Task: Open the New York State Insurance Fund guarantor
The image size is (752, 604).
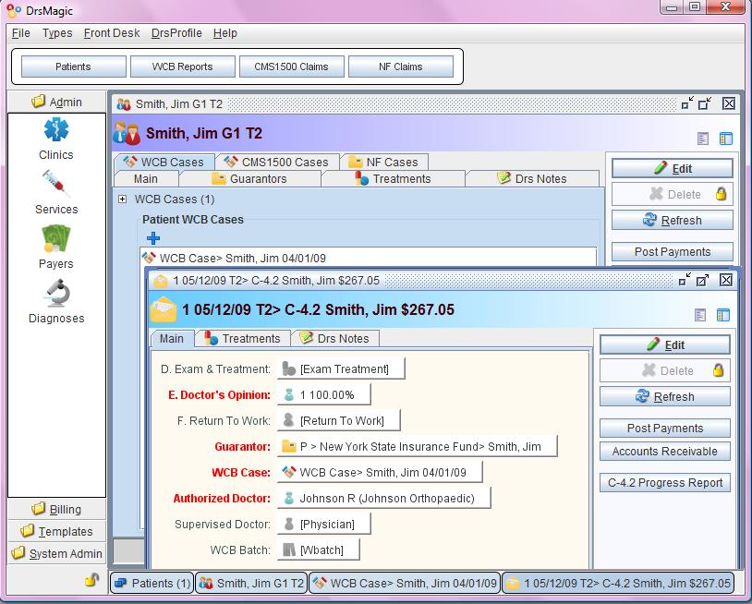Action: tap(418, 446)
